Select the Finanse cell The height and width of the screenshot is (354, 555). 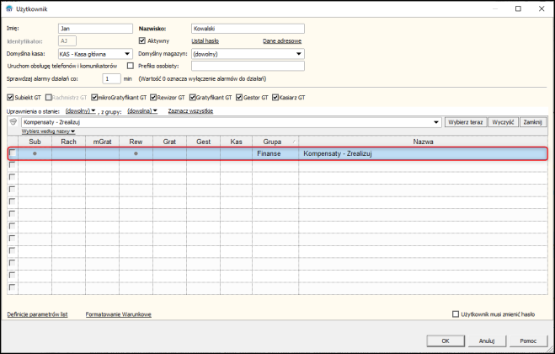point(275,153)
